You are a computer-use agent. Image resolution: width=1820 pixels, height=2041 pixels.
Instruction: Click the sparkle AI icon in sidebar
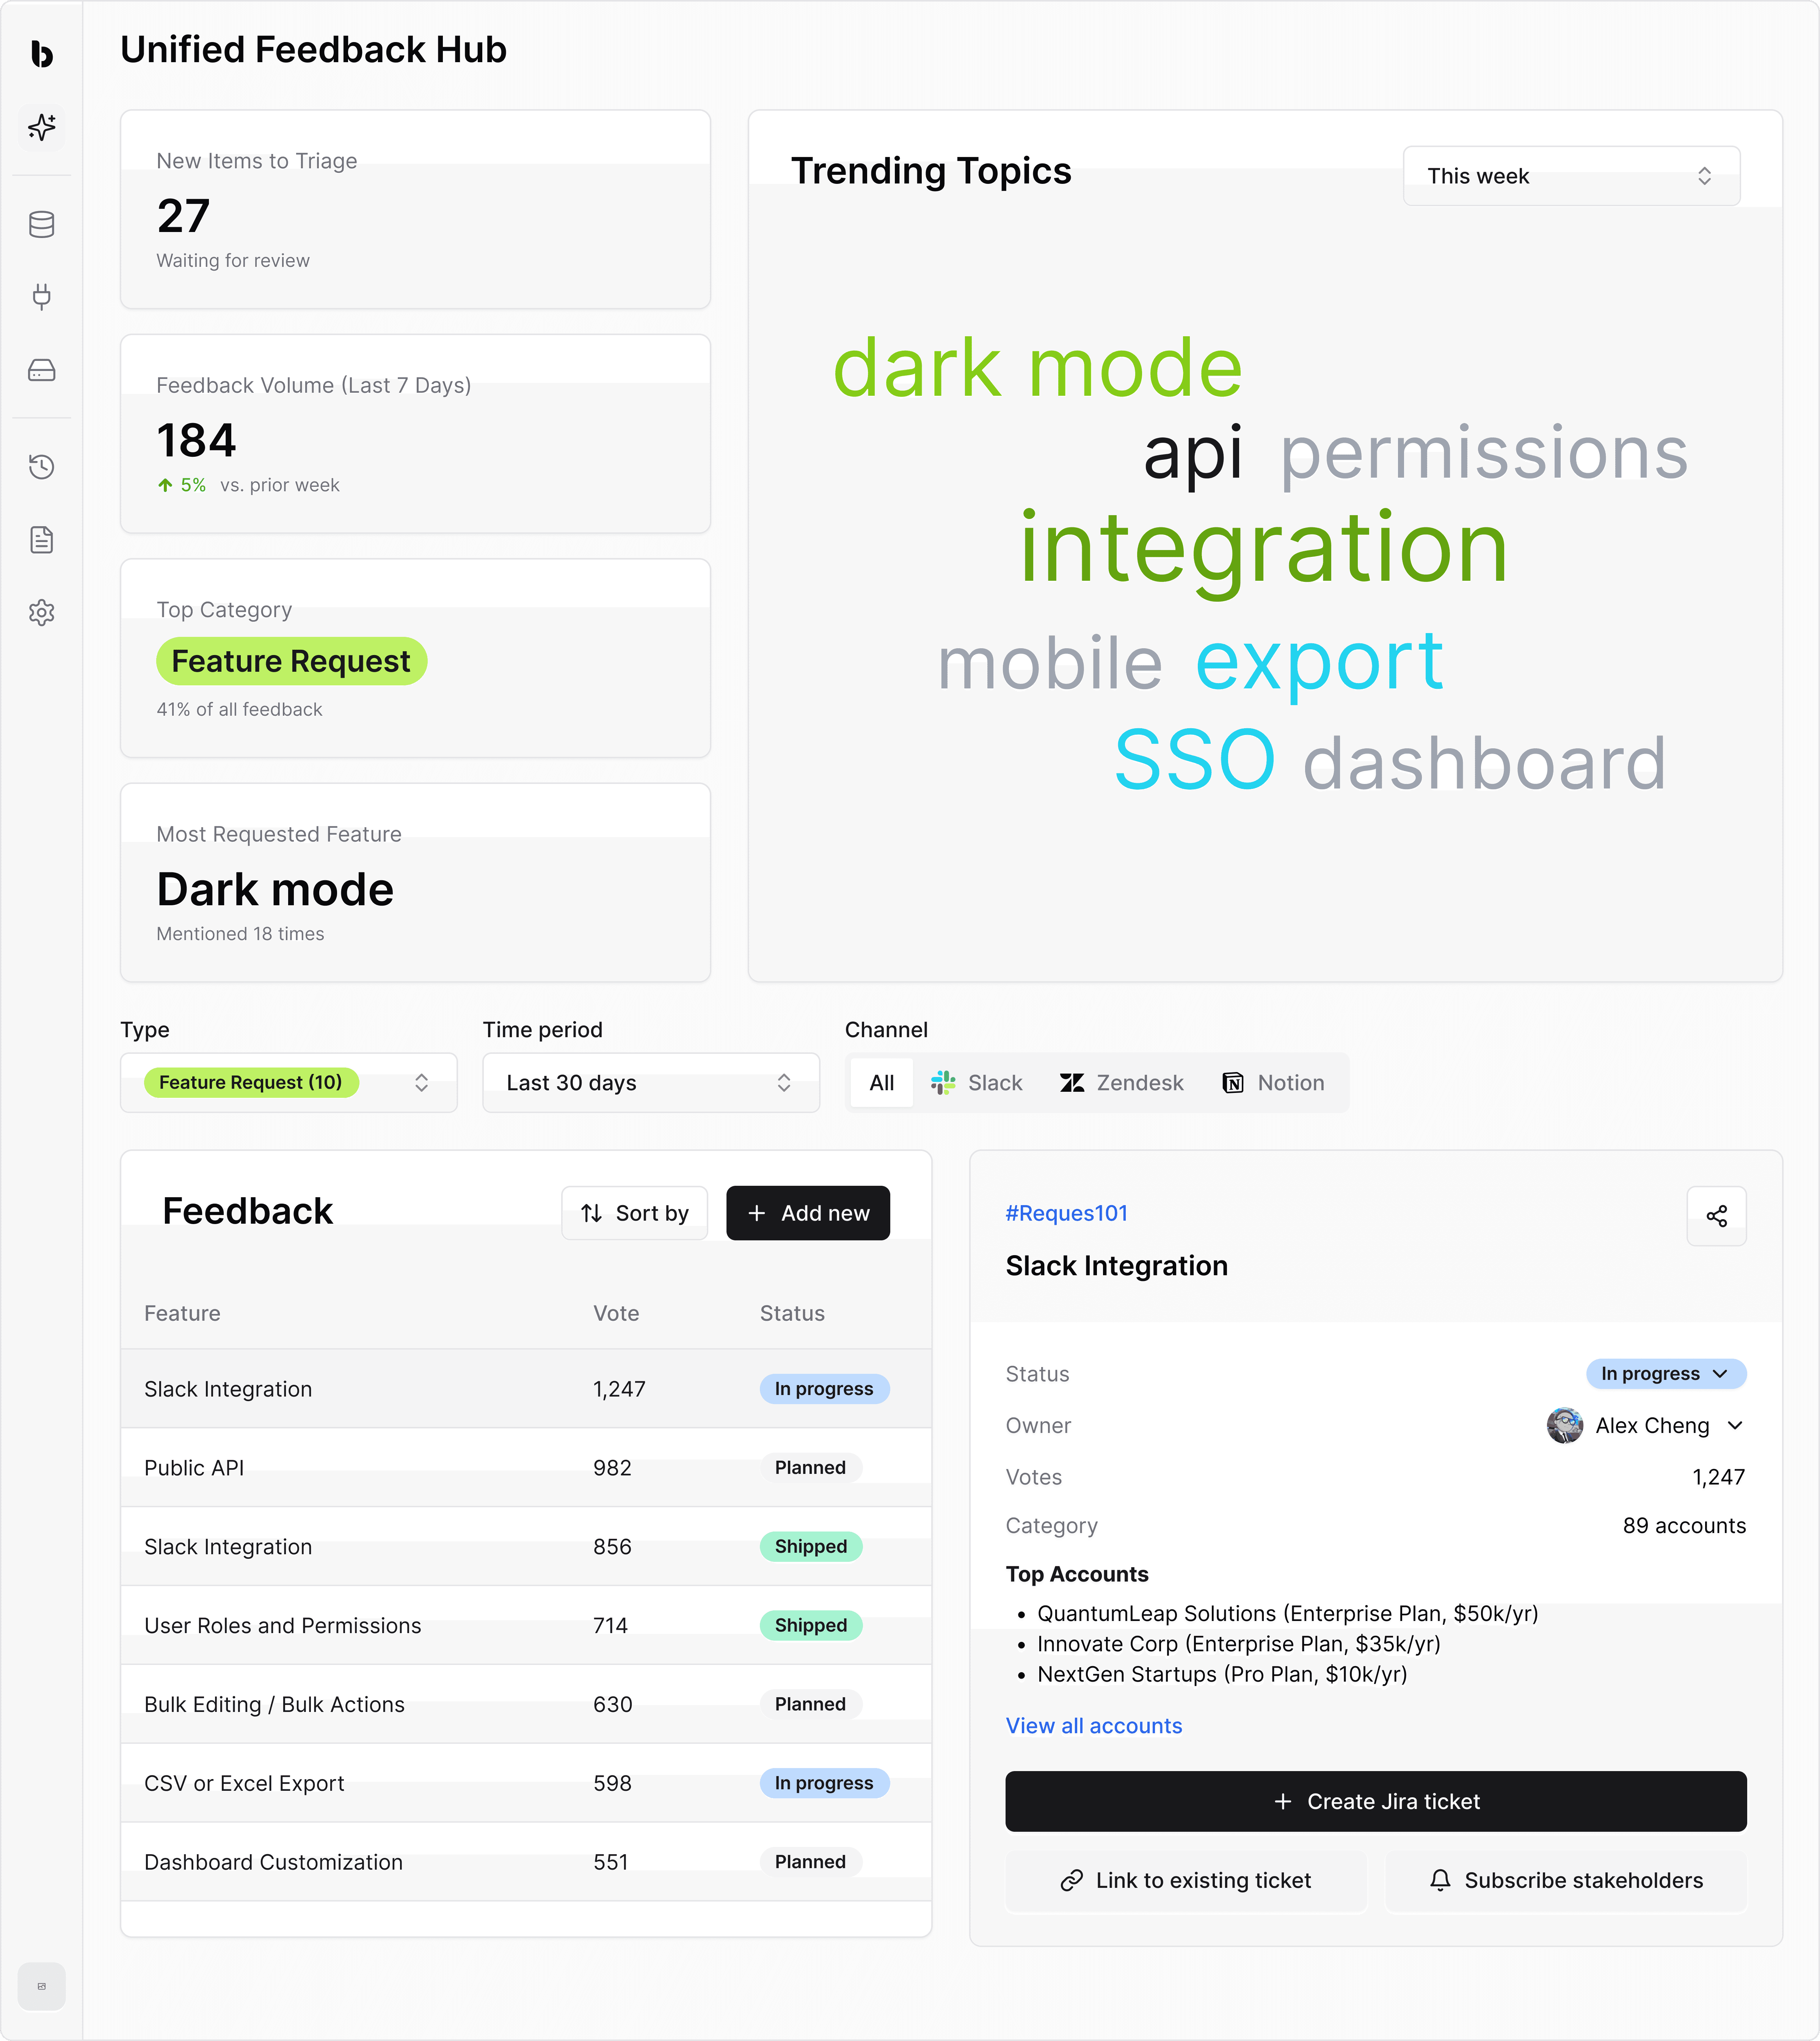point(41,127)
